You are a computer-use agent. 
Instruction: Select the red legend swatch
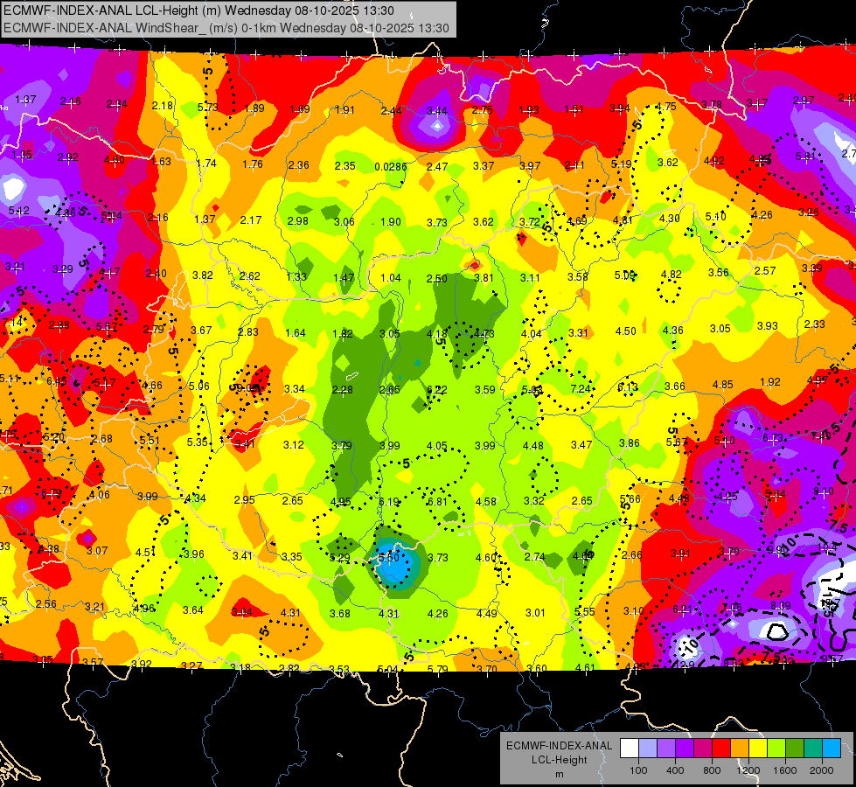[x=721, y=748]
